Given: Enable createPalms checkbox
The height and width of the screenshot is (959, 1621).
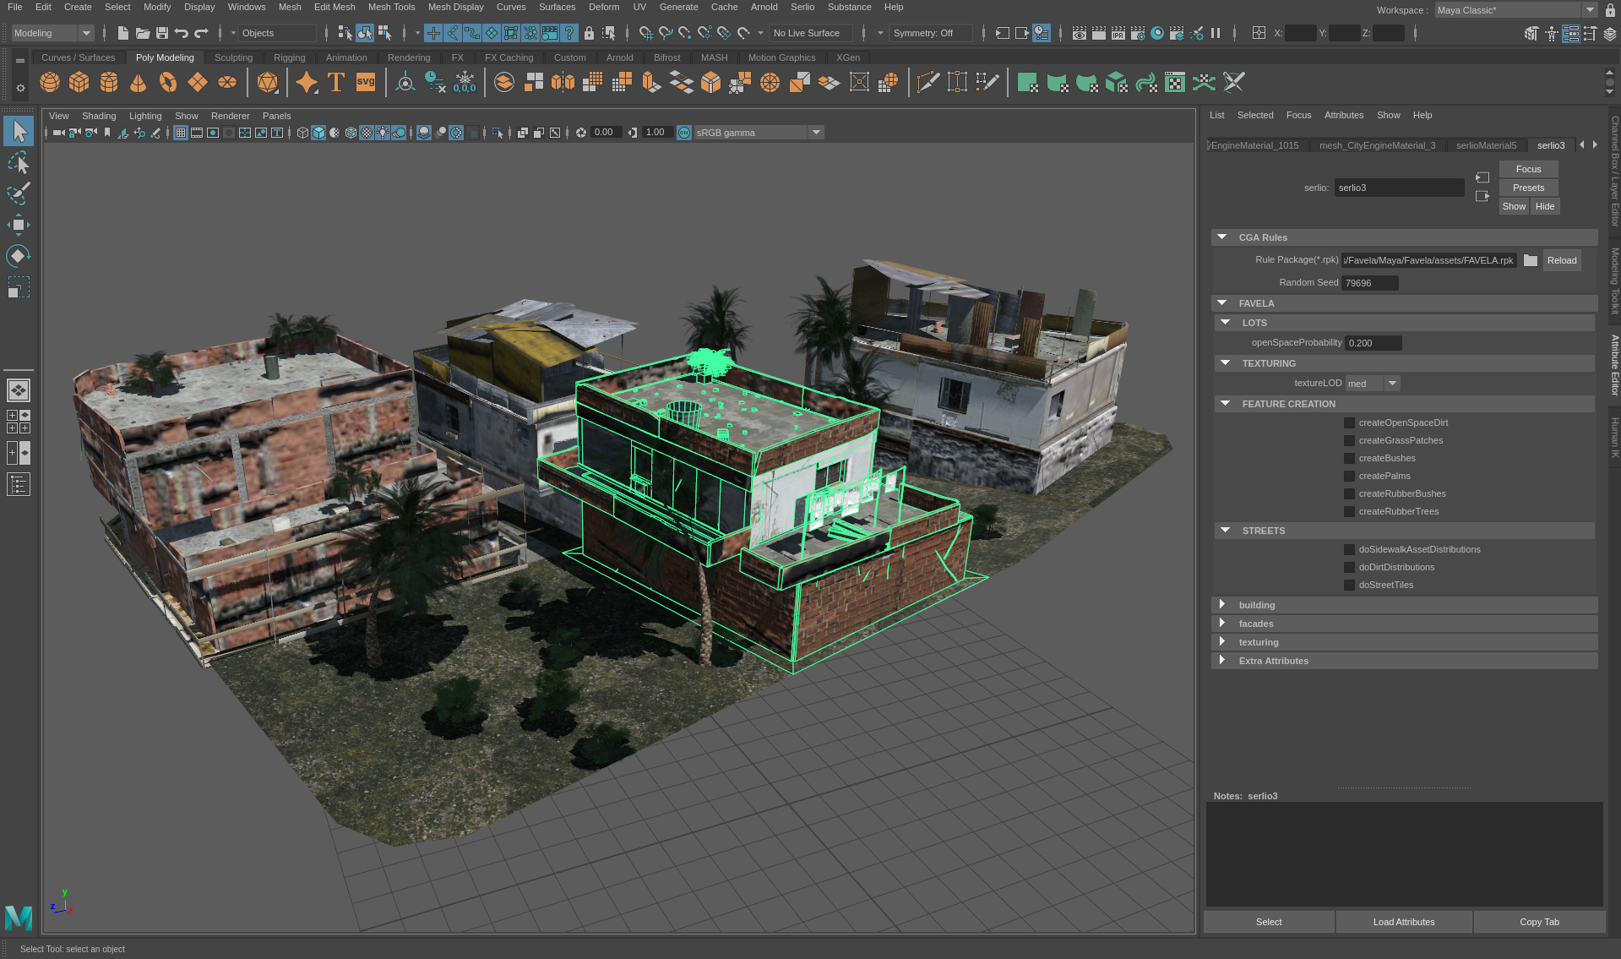Looking at the screenshot, I should click(x=1349, y=476).
